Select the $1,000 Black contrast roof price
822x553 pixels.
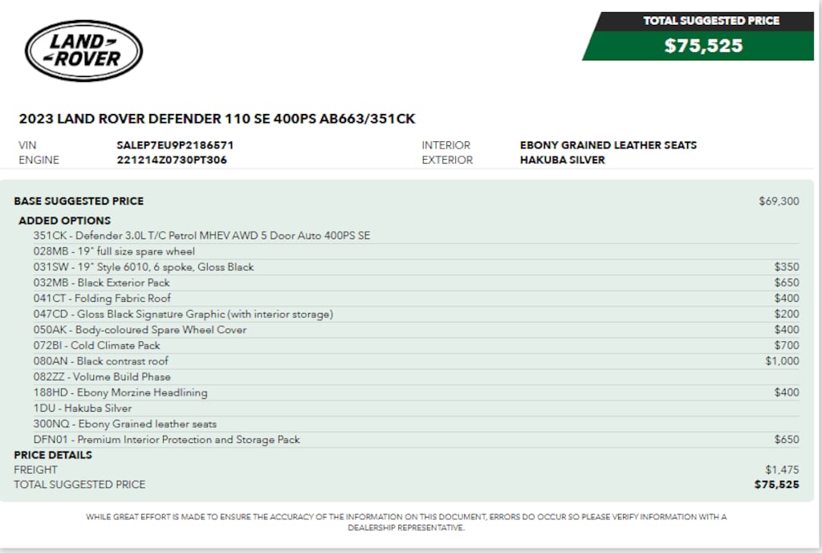[x=782, y=362]
